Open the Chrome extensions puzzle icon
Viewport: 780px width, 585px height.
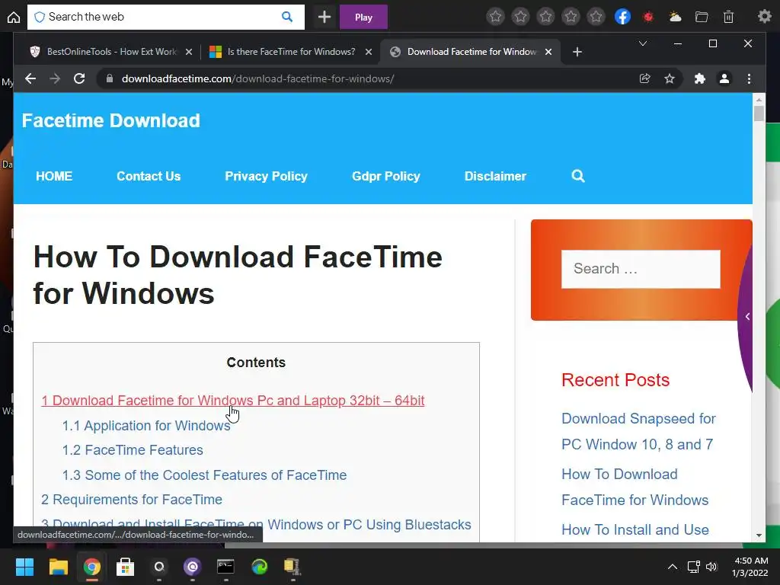tap(700, 78)
